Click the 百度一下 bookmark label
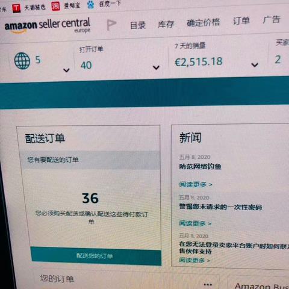The width and height of the screenshot is (289, 289). coord(110,4)
